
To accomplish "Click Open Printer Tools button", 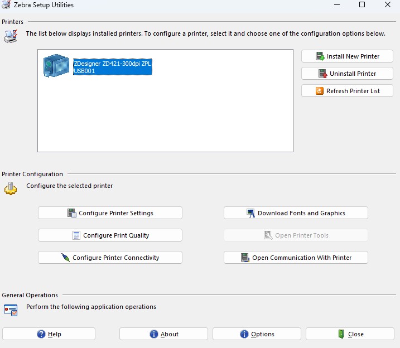I will click(x=296, y=235).
